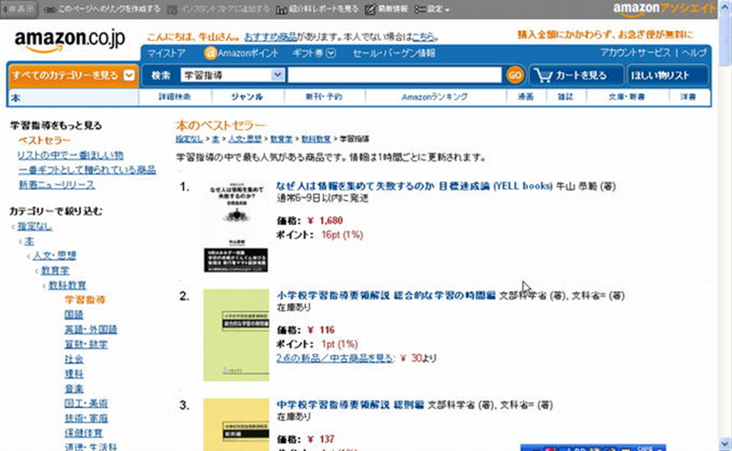Click 人文・思想 in the breadcrumb

[245, 139]
